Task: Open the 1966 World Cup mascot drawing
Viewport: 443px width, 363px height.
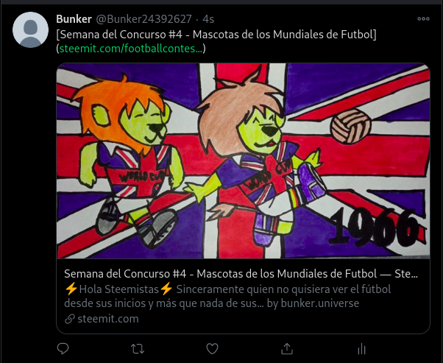Action: [x=244, y=161]
